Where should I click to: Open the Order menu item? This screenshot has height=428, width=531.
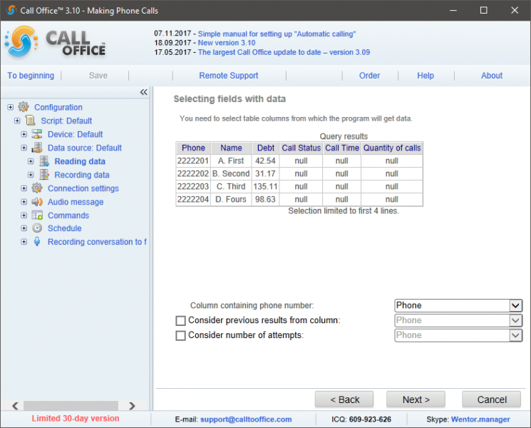tap(369, 76)
